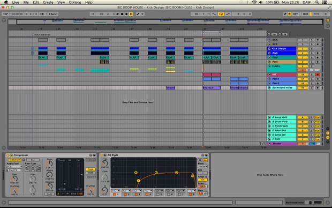Open the Live menu
The height and width of the screenshot is (208, 332).
pos(16,2)
